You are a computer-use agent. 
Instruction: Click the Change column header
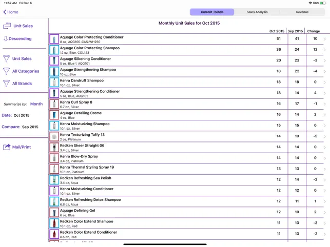pyautogui.click(x=314, y=31)
